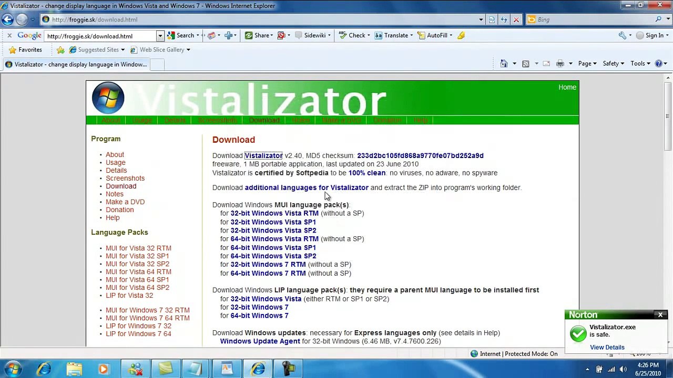Launch Windows Media Player from taskbar
Image resolution: width=673 pixels, height=378 pixels.
[104, 369]
